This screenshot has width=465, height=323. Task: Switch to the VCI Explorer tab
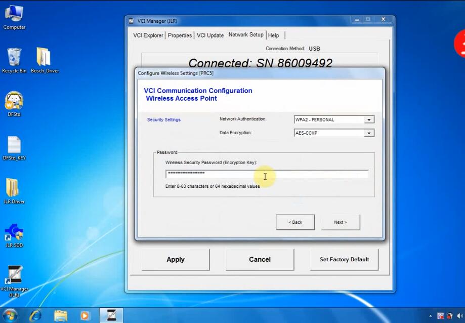(x=148, y=35)
